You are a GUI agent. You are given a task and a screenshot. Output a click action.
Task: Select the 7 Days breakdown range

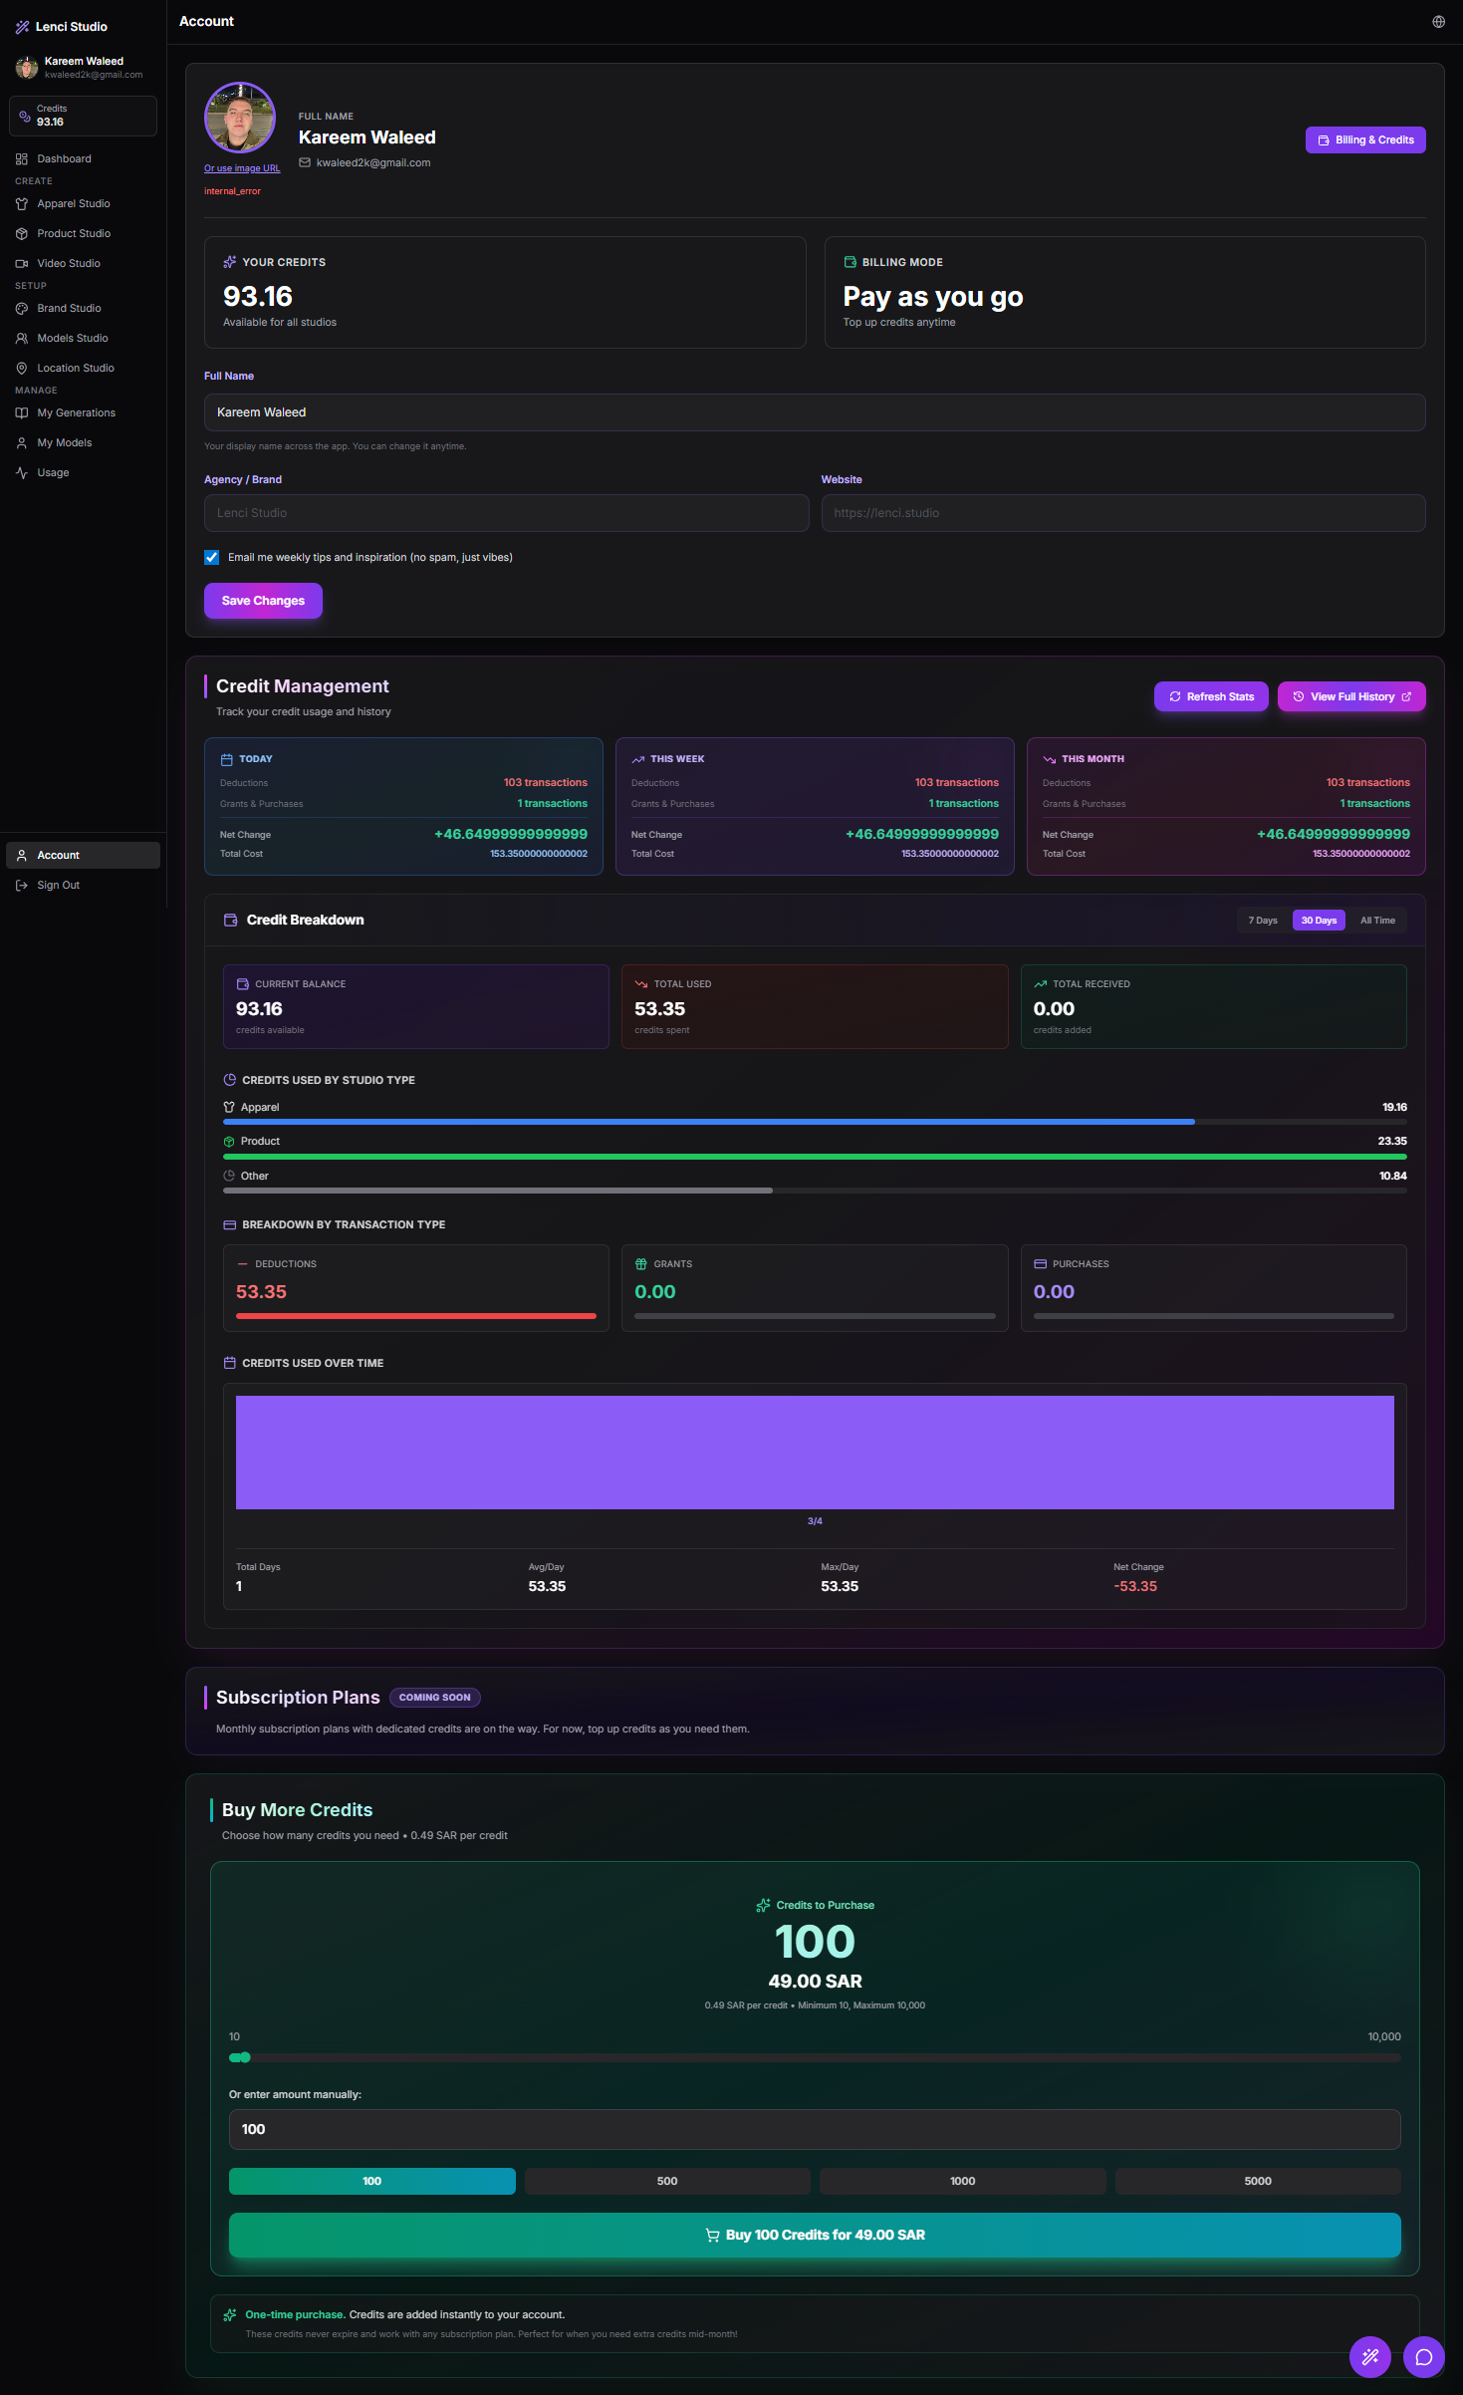click(x=1262, y=921)
